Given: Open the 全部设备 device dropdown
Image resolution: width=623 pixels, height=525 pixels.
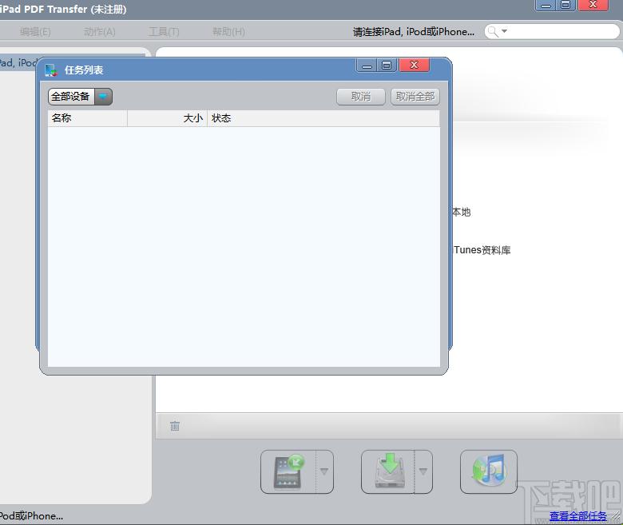Looking at the screenshot, I should [103, 97].
